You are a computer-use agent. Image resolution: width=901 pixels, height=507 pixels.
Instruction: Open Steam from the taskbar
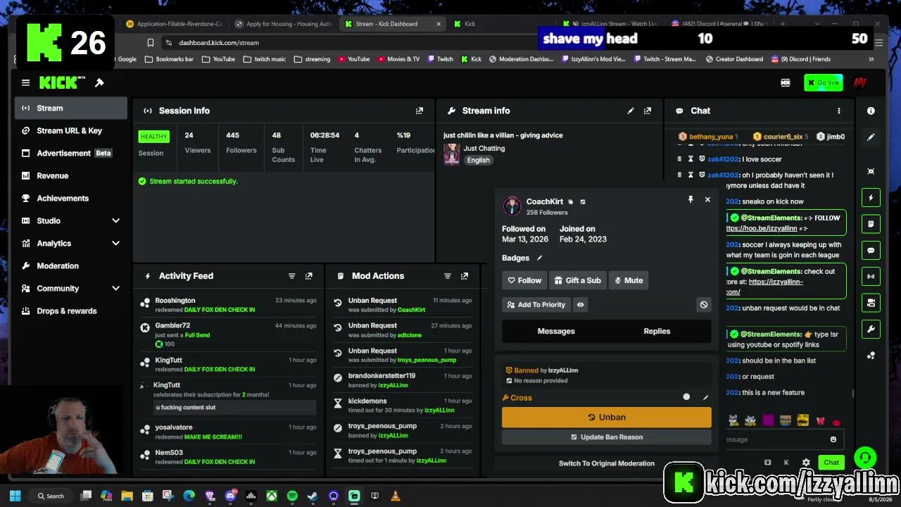click(x=313, y=496)
